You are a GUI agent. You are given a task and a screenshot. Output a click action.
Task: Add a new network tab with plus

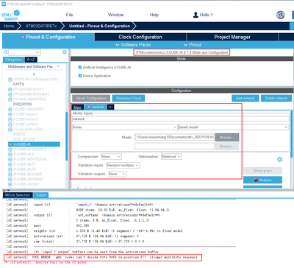pos(110,107)
